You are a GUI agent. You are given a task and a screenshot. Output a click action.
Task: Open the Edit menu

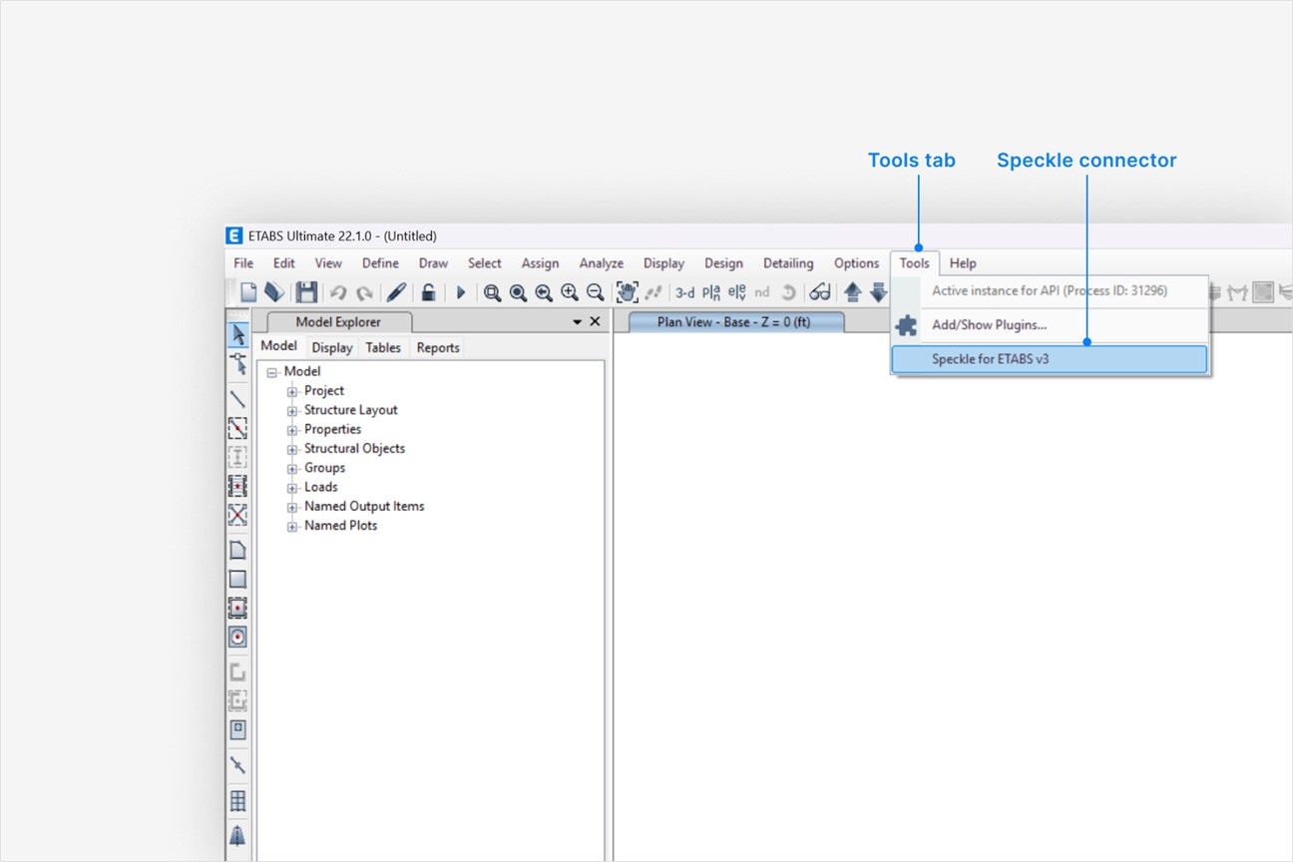click(x=284, y=263)
